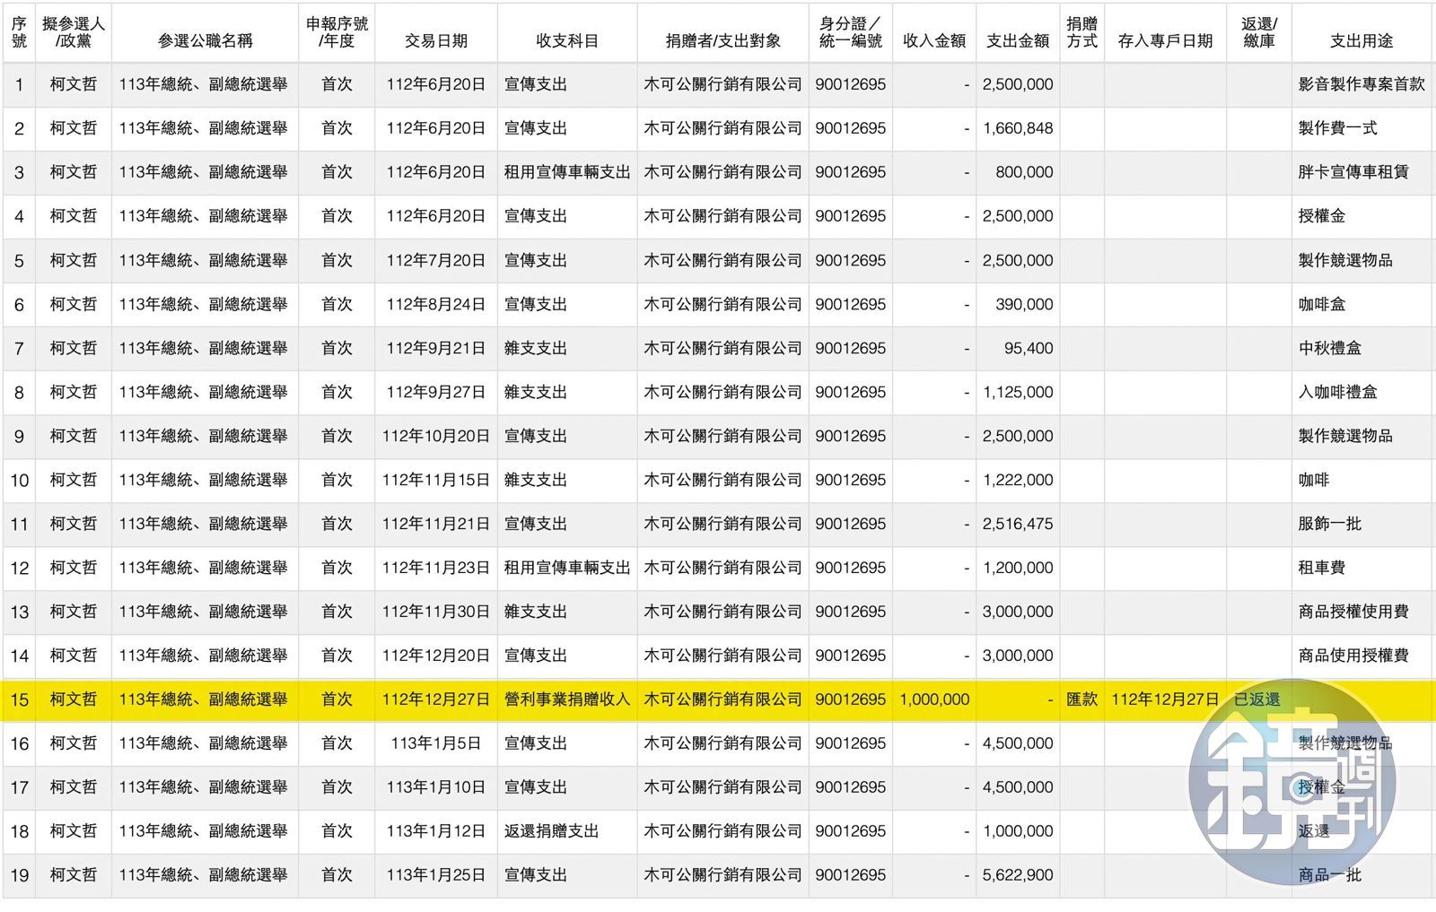The image size is (1436, 912).
Task: Select the amount 95,400
Action: coord(1029,348)
